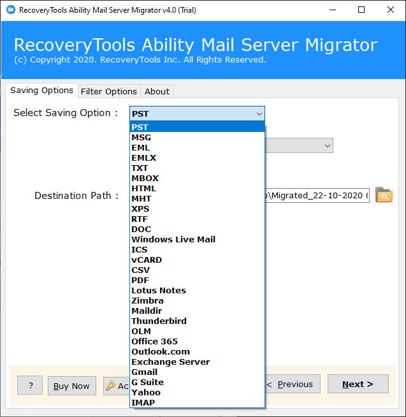Screen dimensions: 406x417
Task: Open help with the ? button
Action: 30,386
